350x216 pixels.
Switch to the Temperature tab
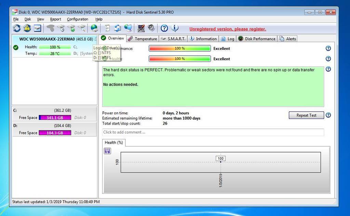pyautogui.click(x=143, y=39)
